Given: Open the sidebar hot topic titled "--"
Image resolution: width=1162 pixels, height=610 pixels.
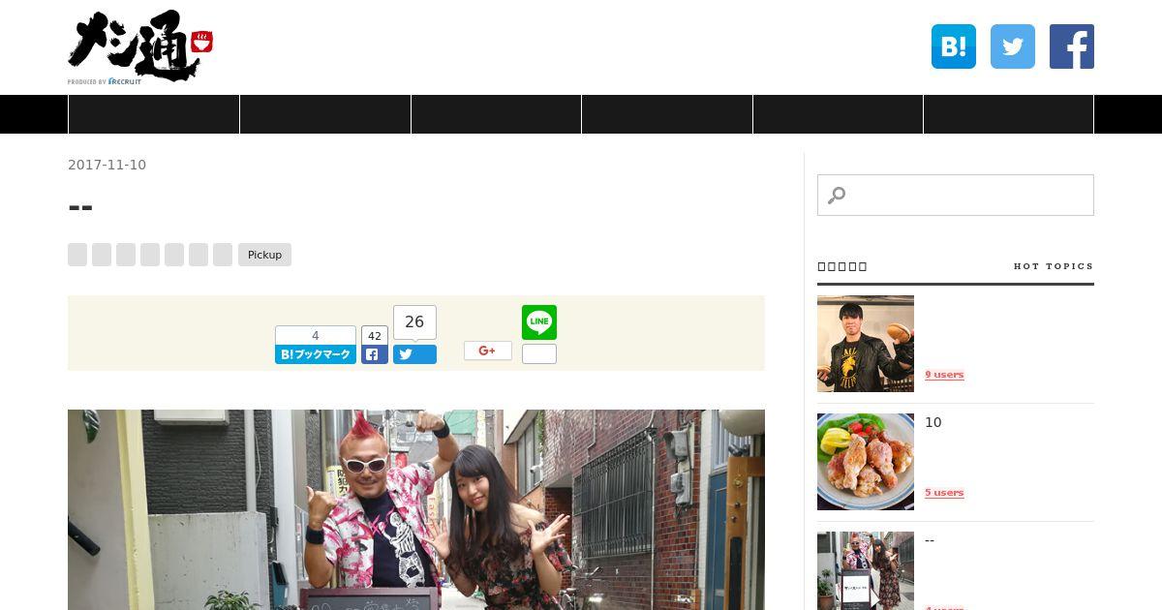Looking at the screenshot, I should click(x=930, y=540).
